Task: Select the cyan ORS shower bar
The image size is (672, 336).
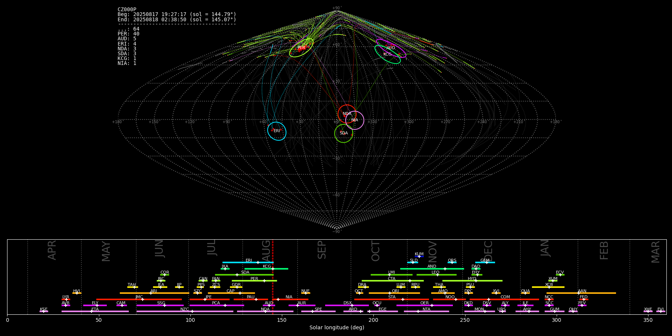Action: [x=452, y=262]
